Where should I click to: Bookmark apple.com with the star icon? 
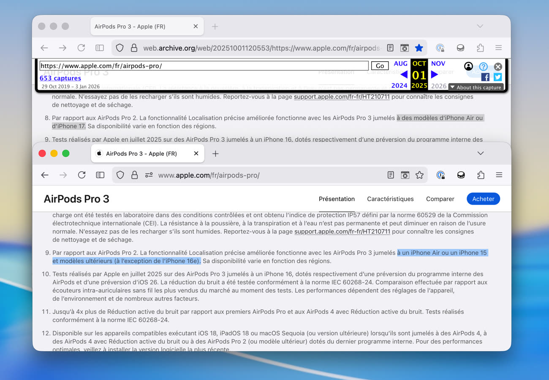419,175
